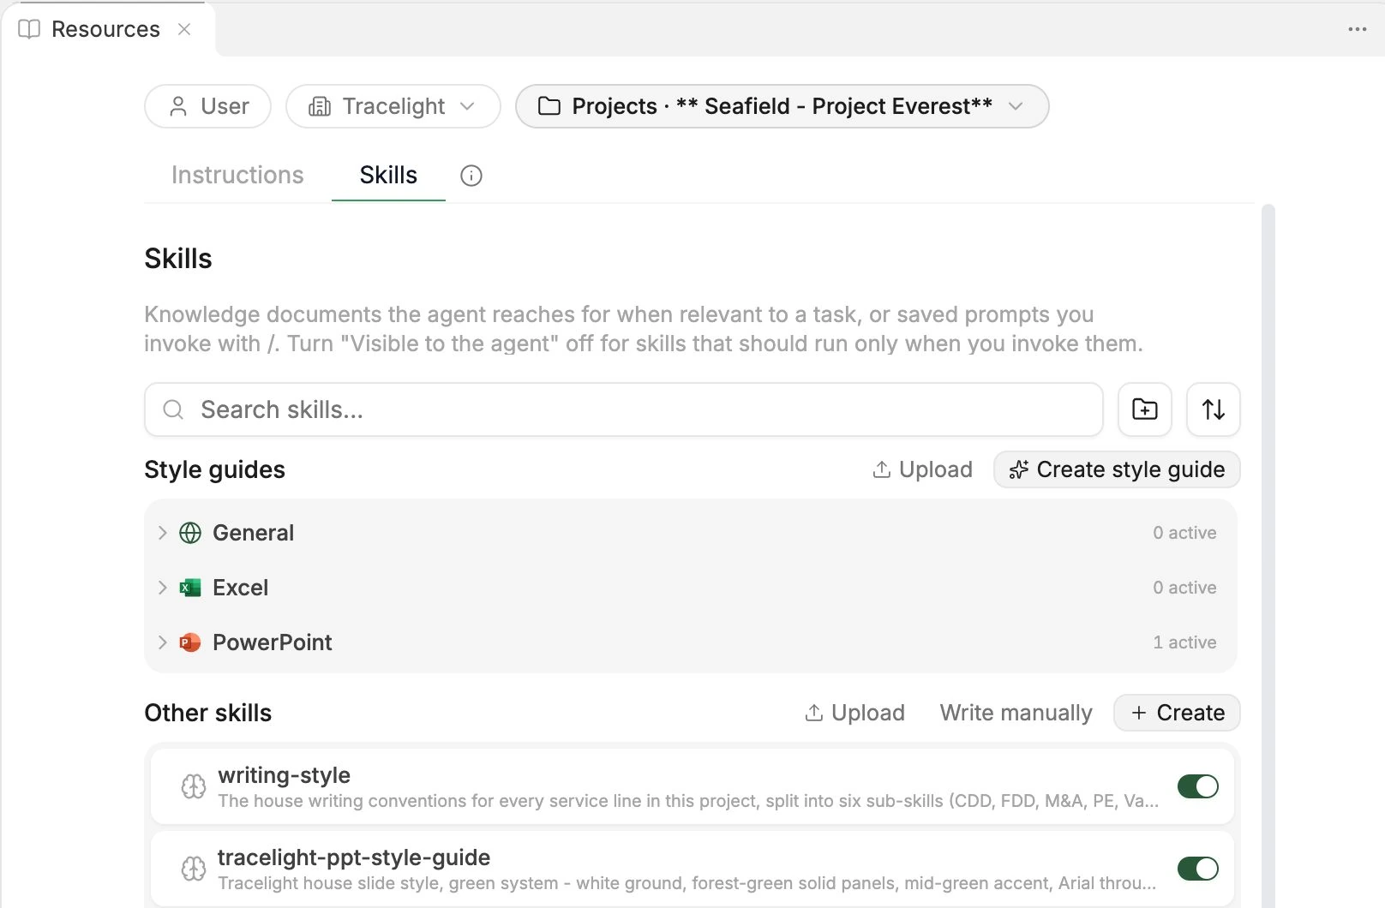Screen dimensions: 1385x908
Task: Click the General globe icon
Action: 190,533
